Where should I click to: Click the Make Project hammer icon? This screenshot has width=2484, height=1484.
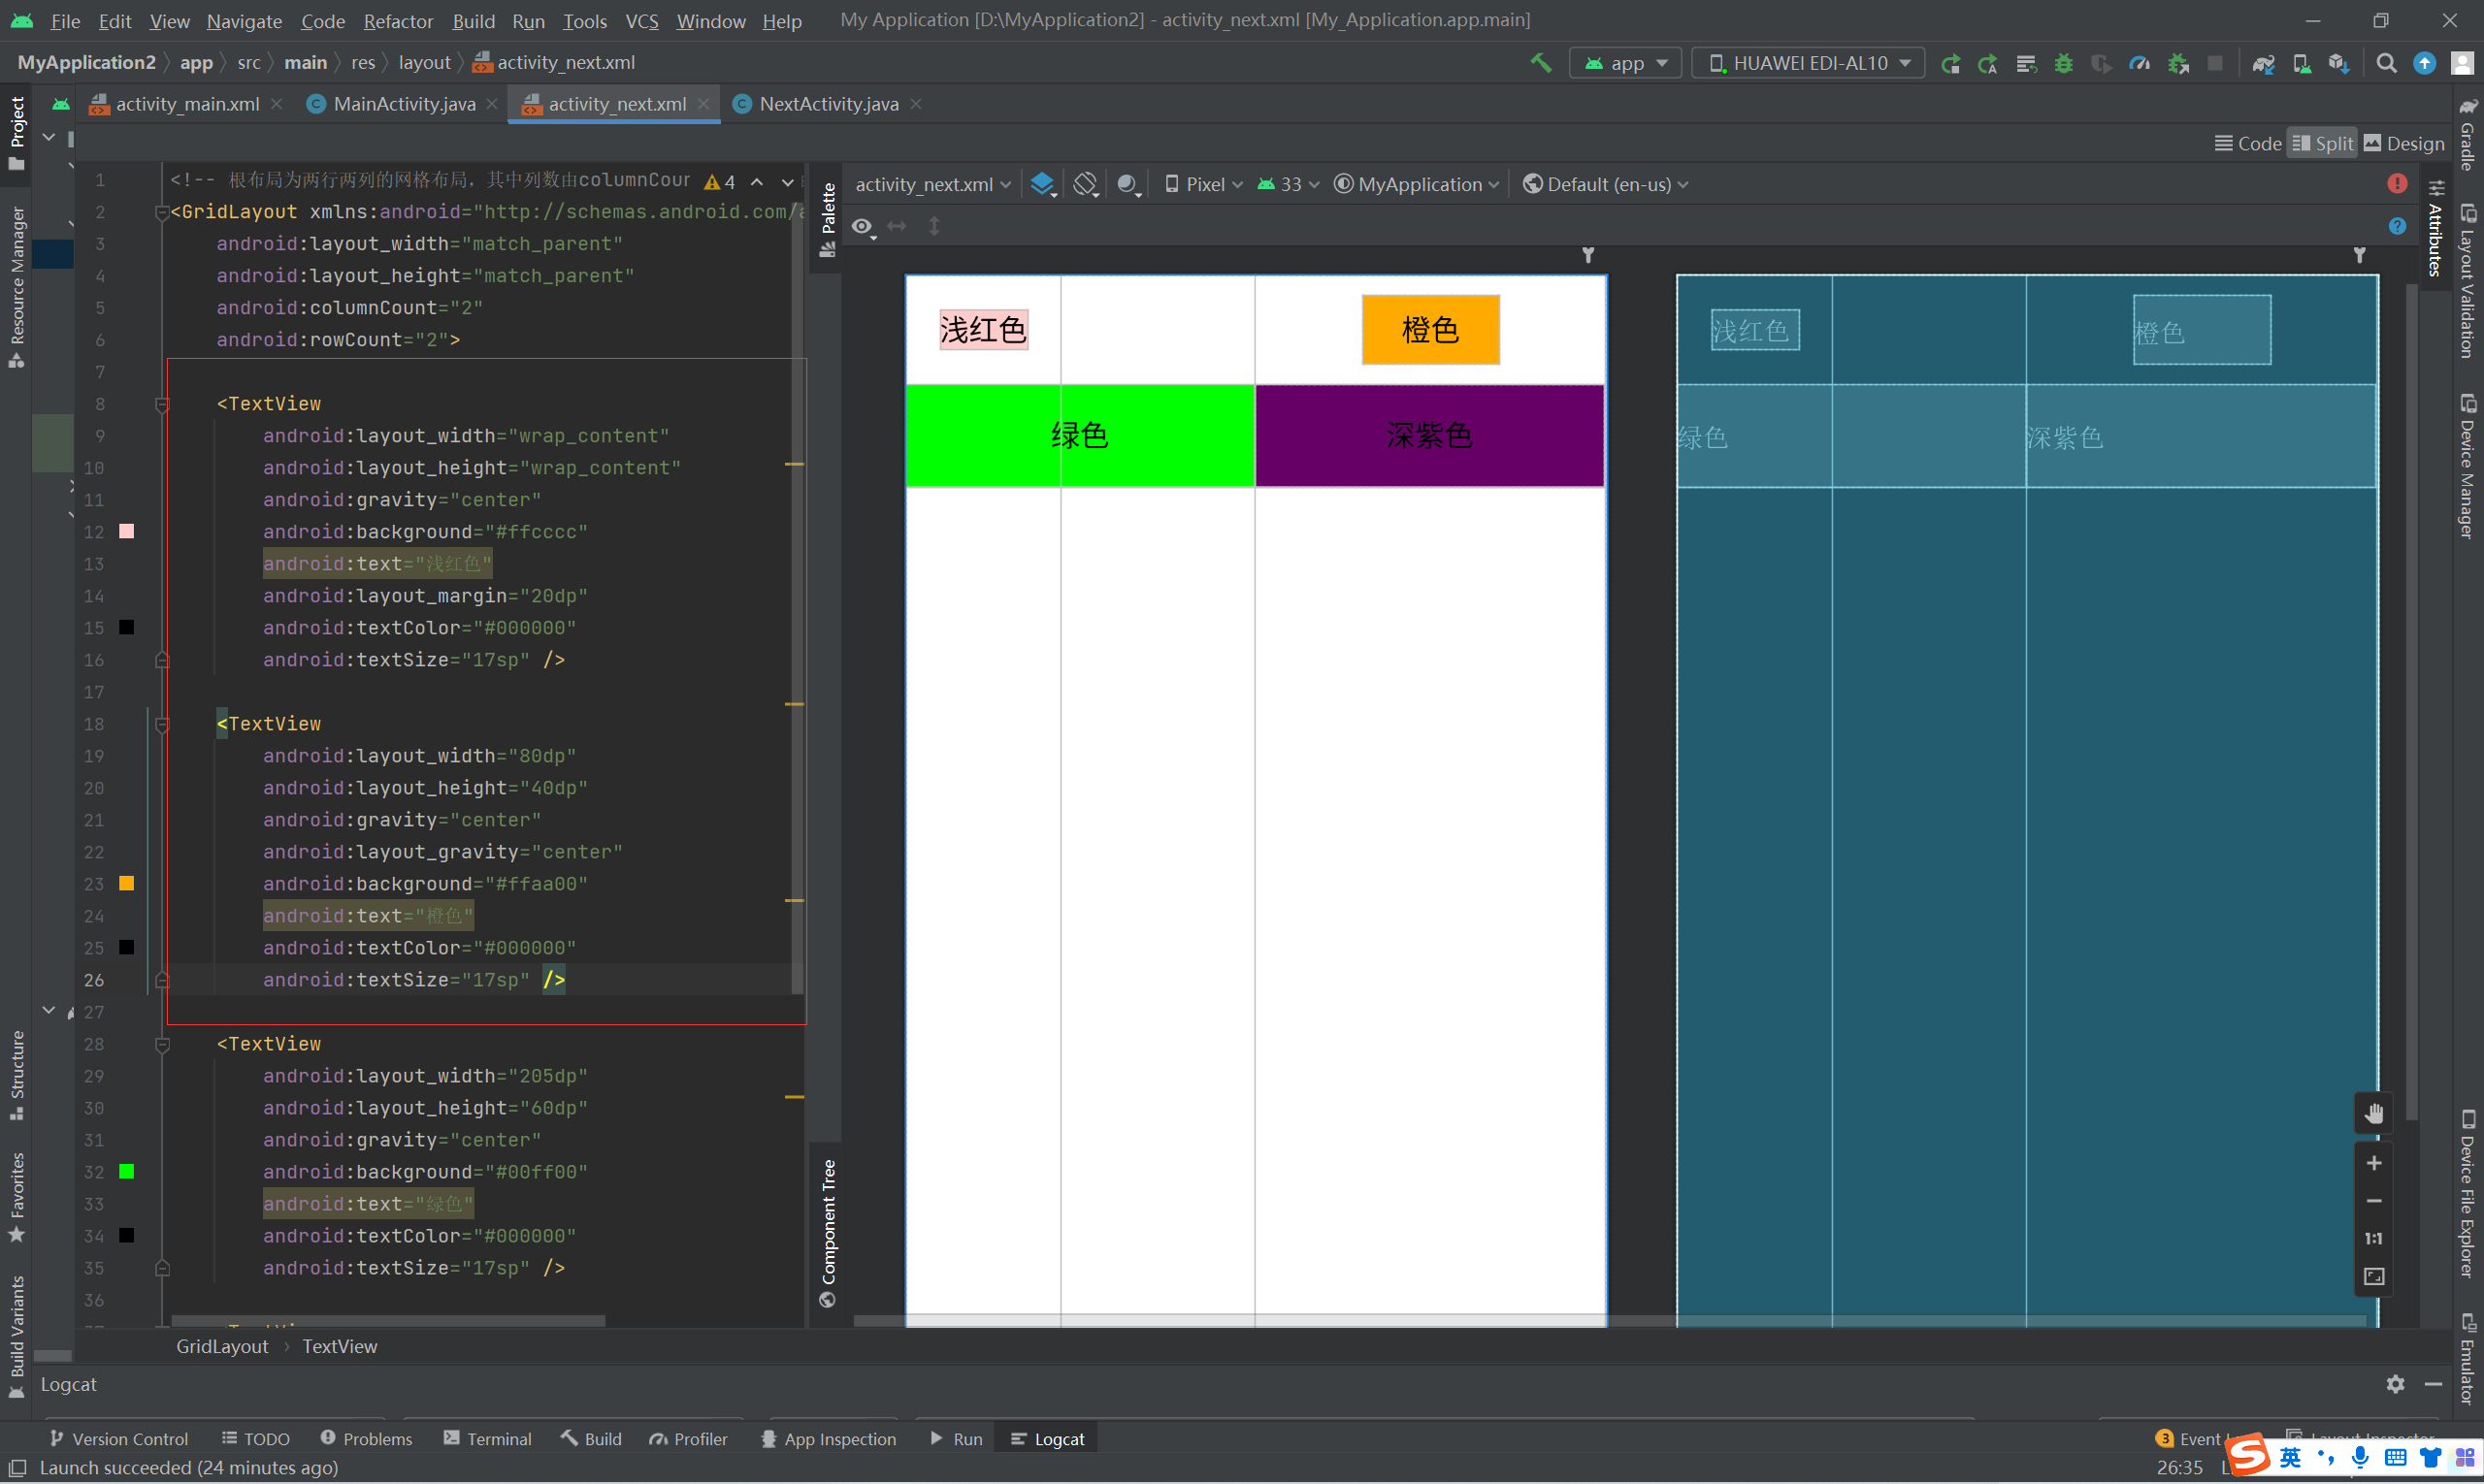tap(1541, 63)
